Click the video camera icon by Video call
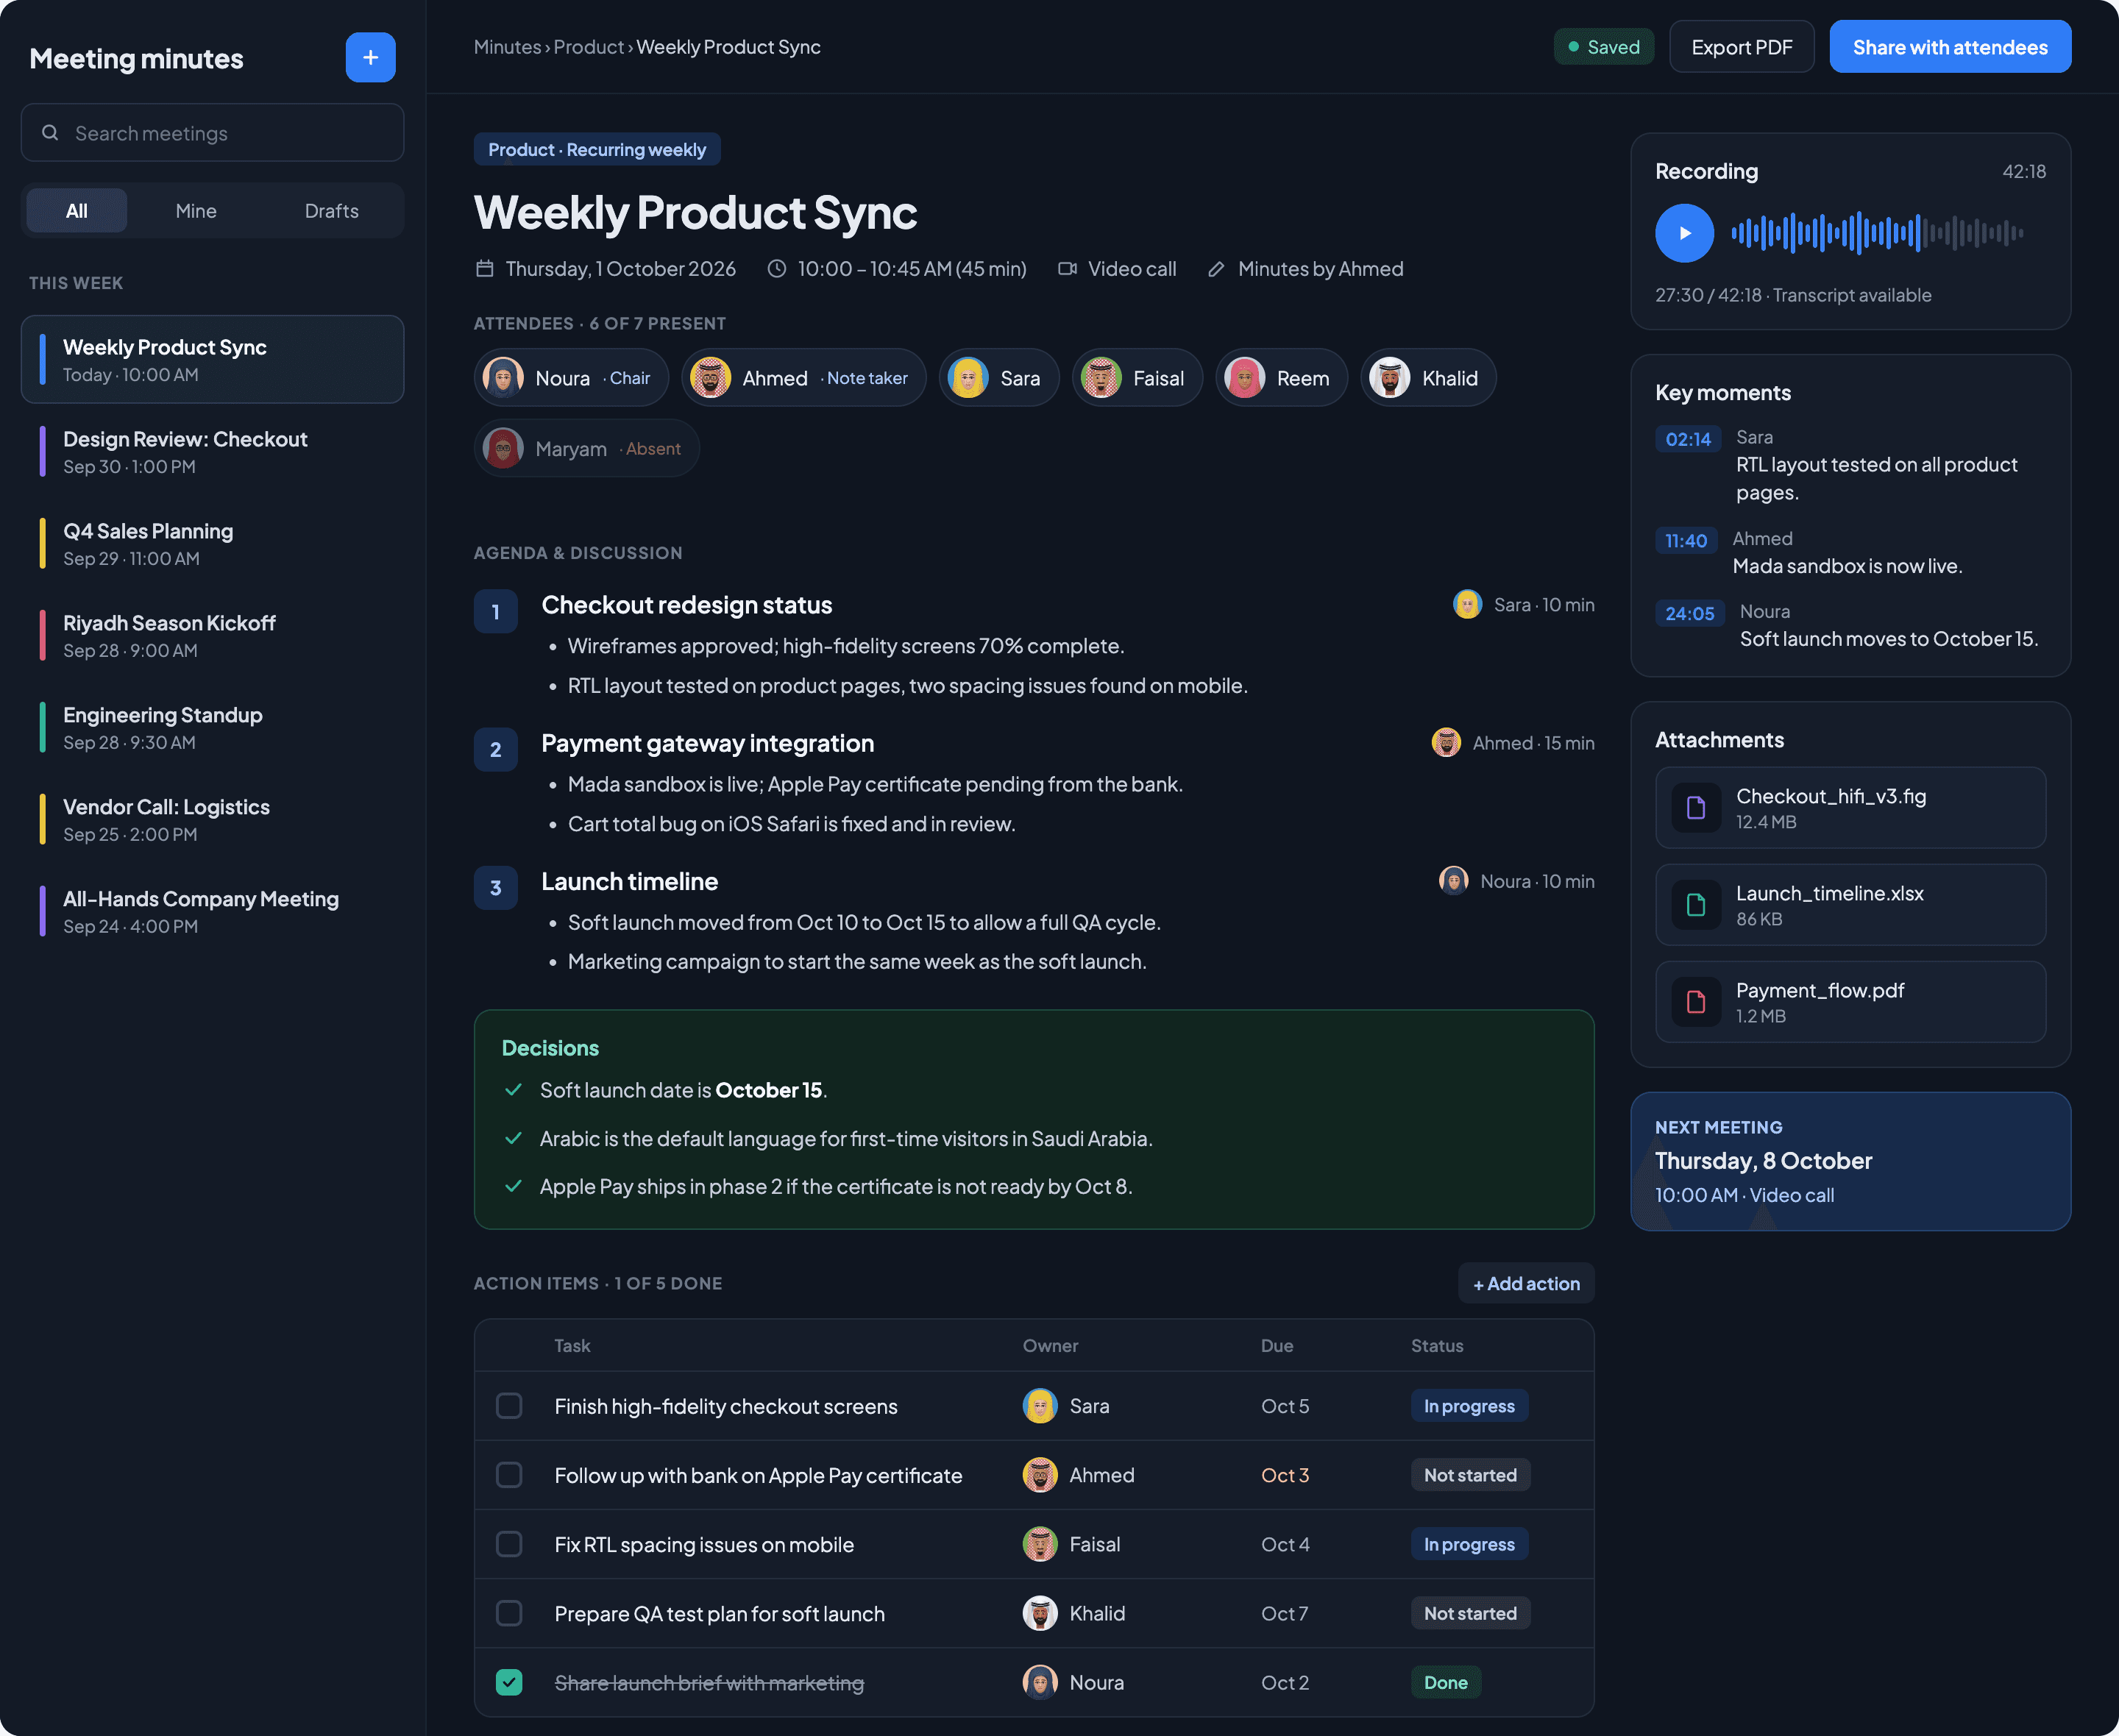Screen dimensions: 2119x1736 click(1067, 269)
